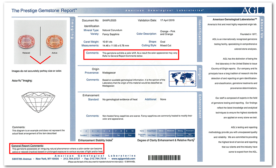This screenshot has height=168, width=276.
Task: Select the Active orange gemstone photo
Action: (54, 42)
